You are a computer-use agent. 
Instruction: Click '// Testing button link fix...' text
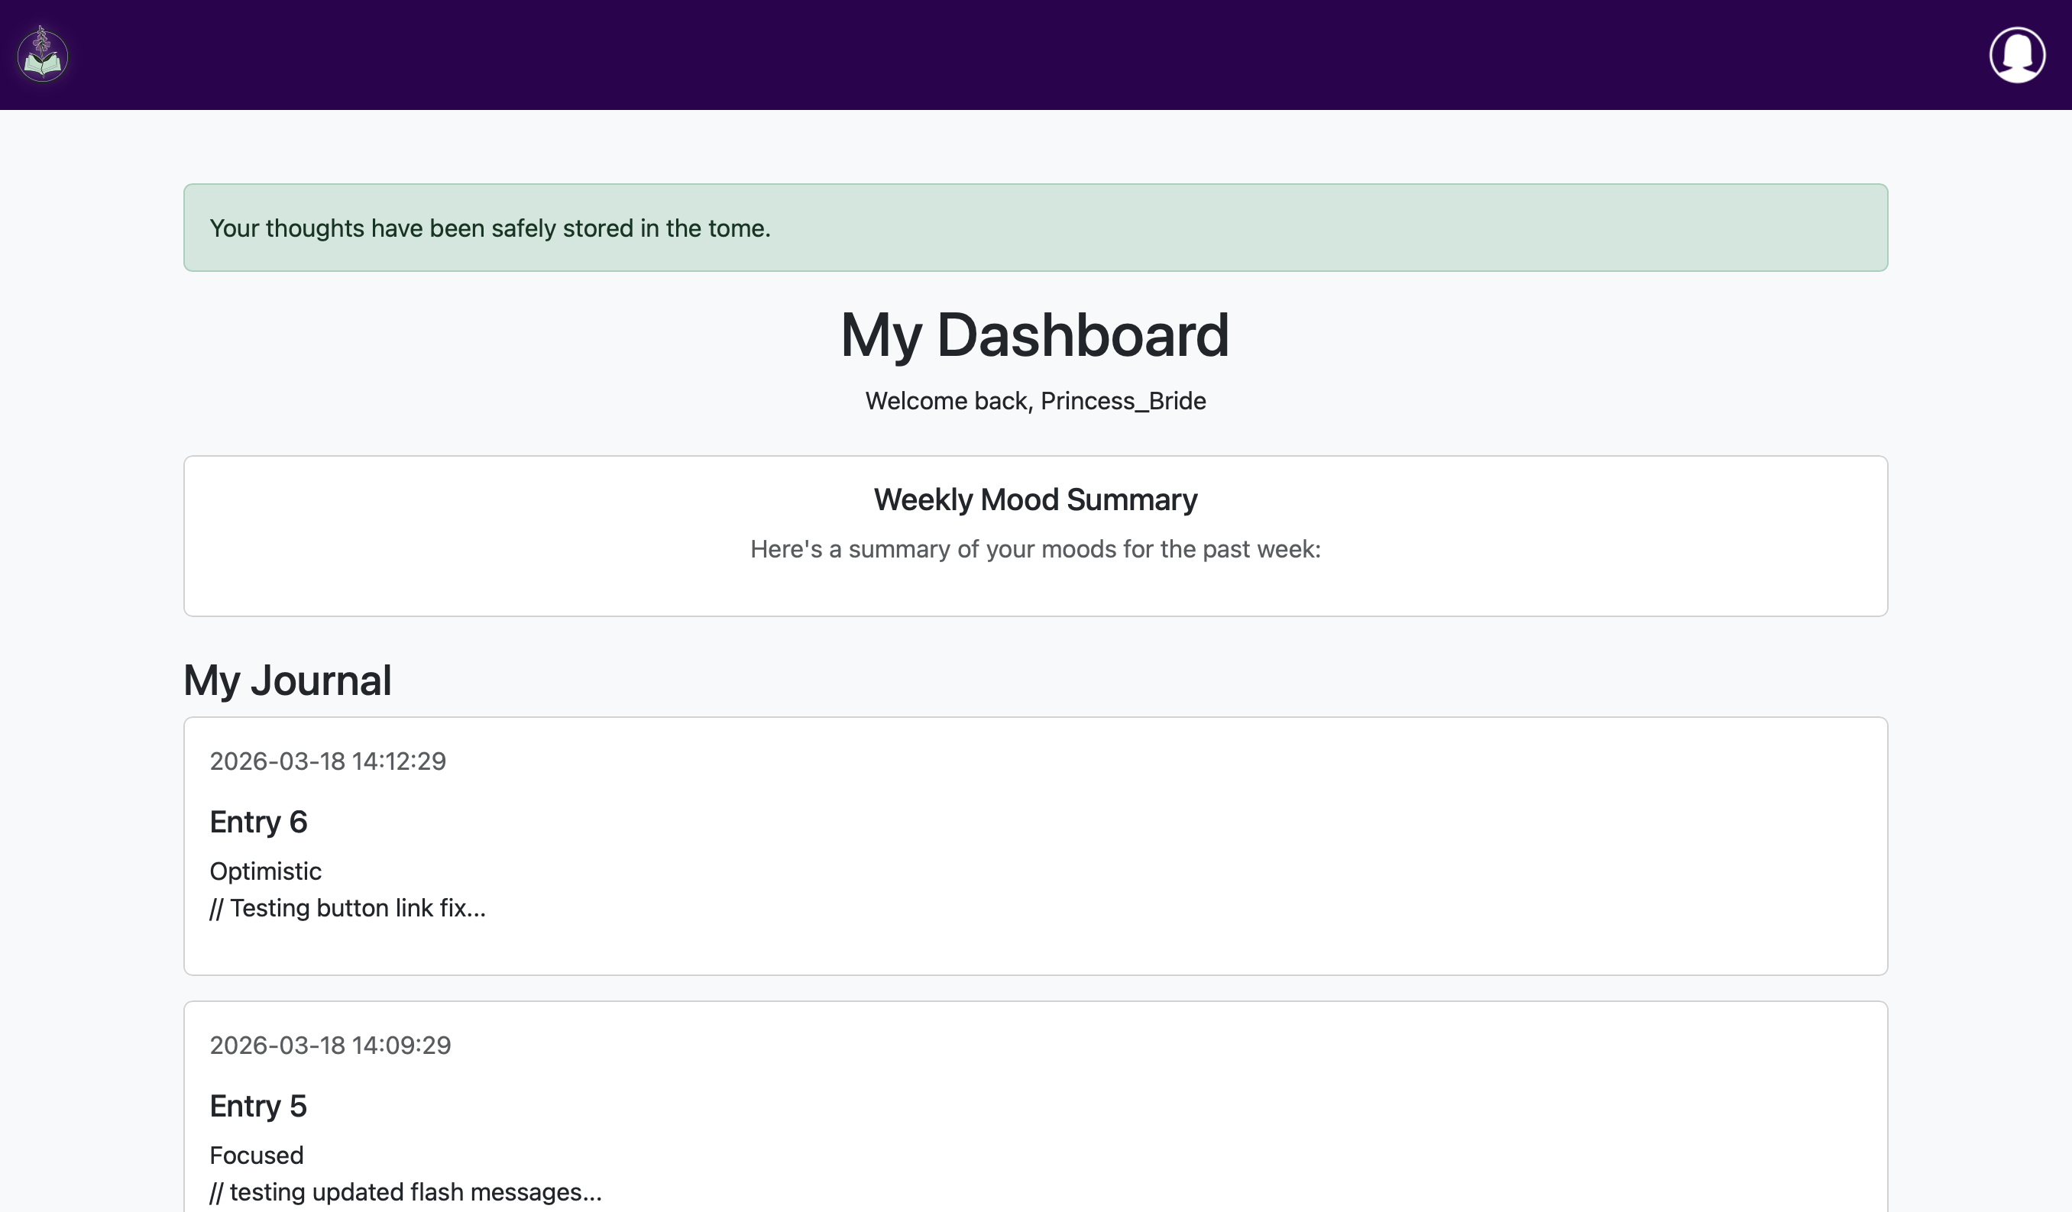347,908
